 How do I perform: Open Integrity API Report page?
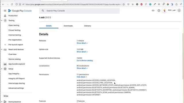click(17, 78)
